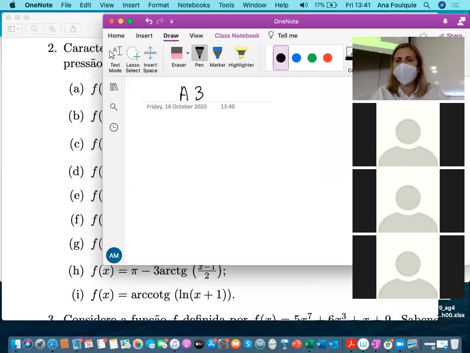Viewport: 470px width, 353px height.
Task: Select the Text Mode tool
Action: click(115, 59)
